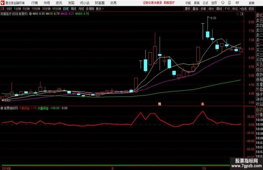Image resolution: width=263 pixels, height=170 pixels.
Task: Open the 交易 menu
Action: point(113,3)
